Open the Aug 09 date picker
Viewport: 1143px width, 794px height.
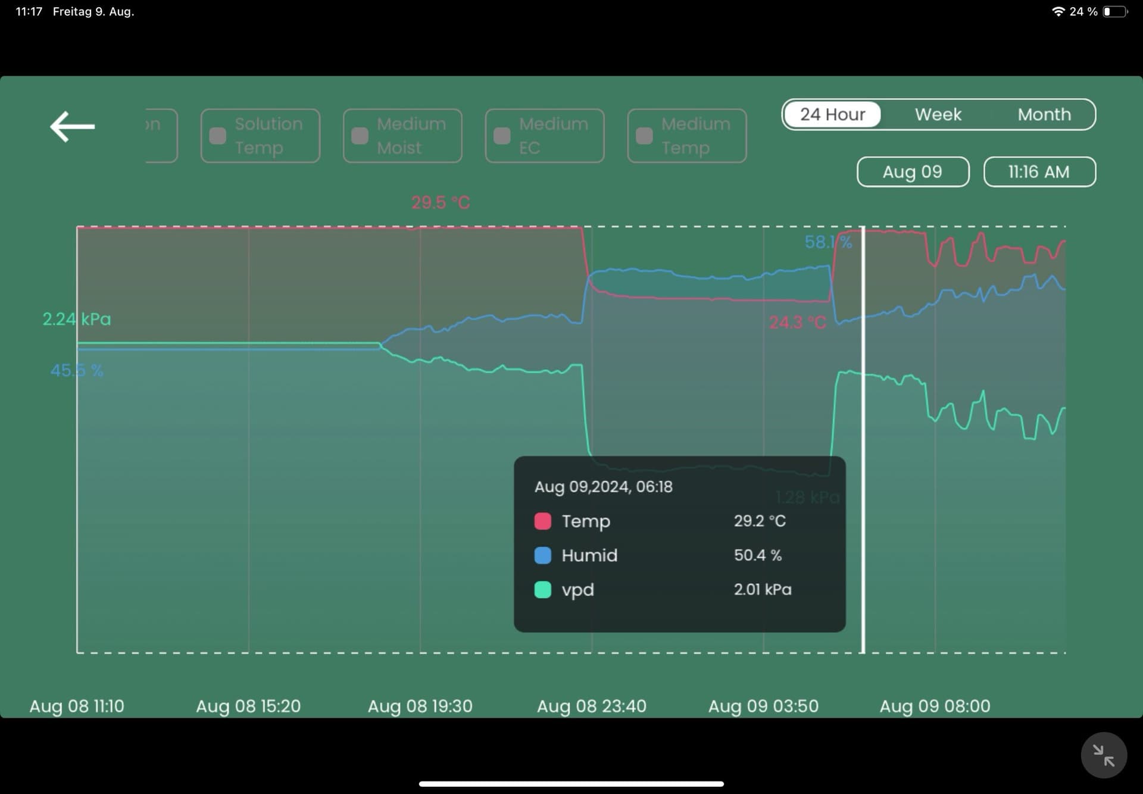[x=912, y=172]
